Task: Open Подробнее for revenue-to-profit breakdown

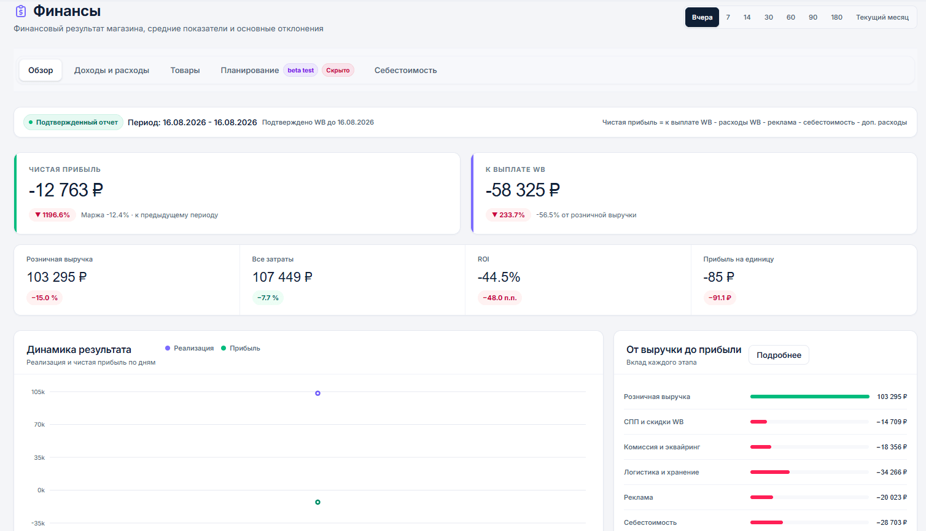Action: pos(779,355)
